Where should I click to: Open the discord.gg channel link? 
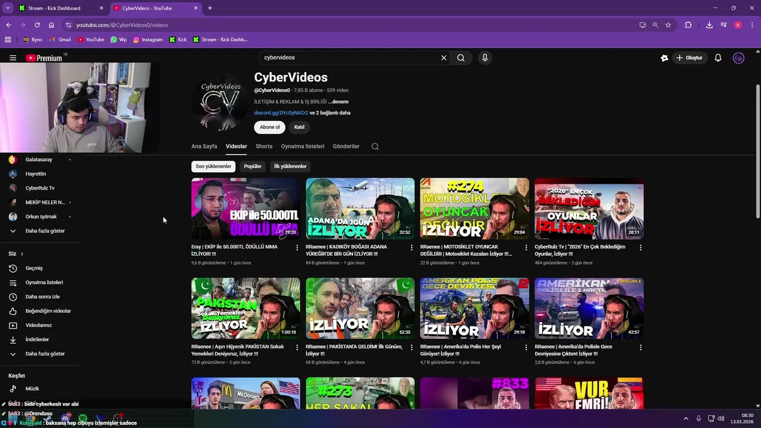pos(281,113)
